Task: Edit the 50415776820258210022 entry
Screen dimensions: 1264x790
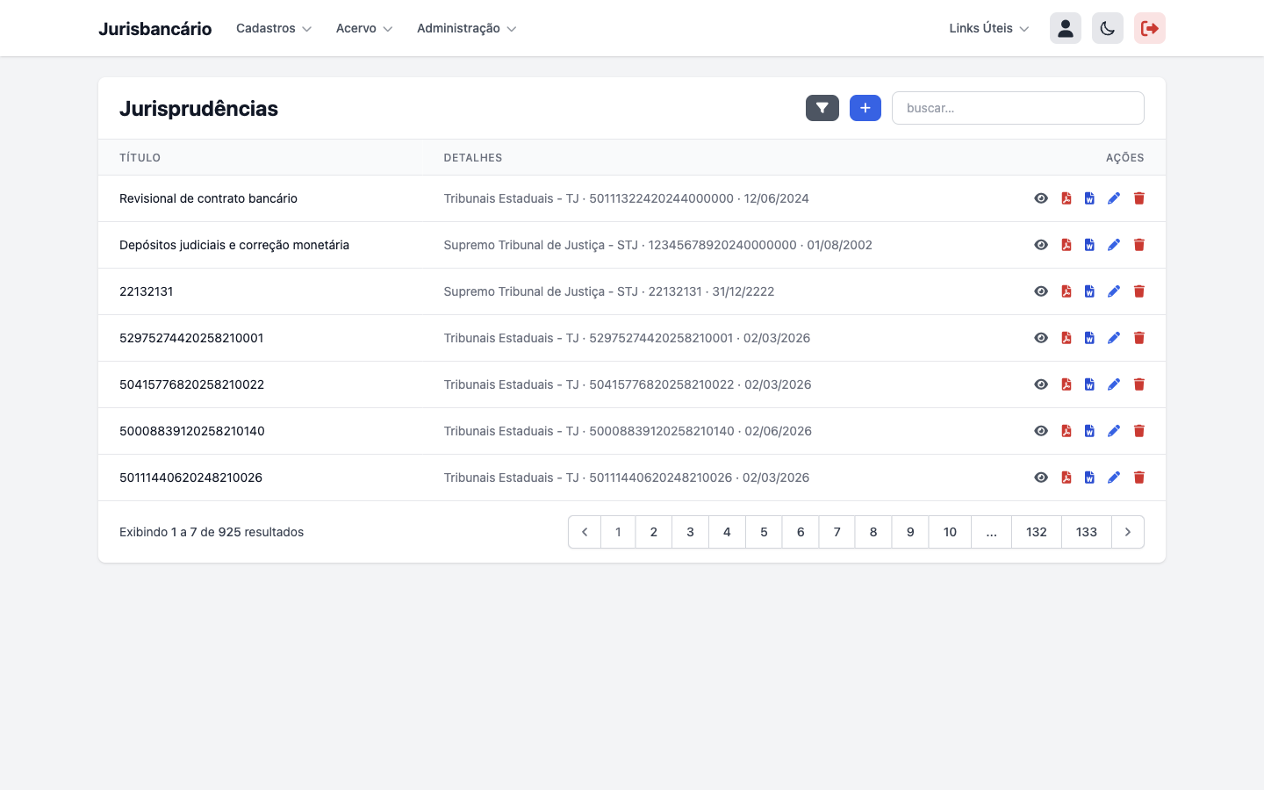Action: pos(1114,384)
